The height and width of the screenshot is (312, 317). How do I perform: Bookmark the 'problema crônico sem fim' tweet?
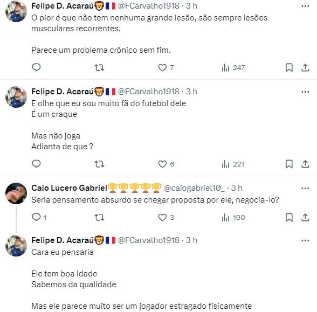pyautogui.click(x=289, y=67)
